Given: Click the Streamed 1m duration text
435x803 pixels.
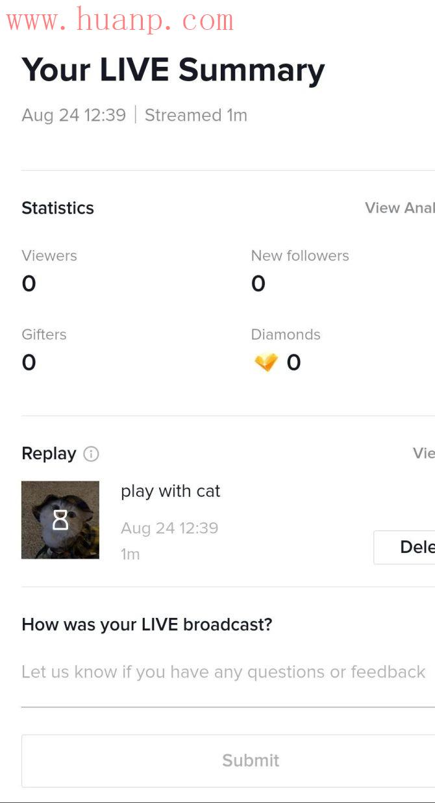Looking at the screenshot, I should point(196,115).
